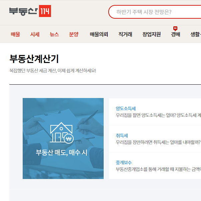Focus the search field 하반기 주택 시장 전망은?

155,12
